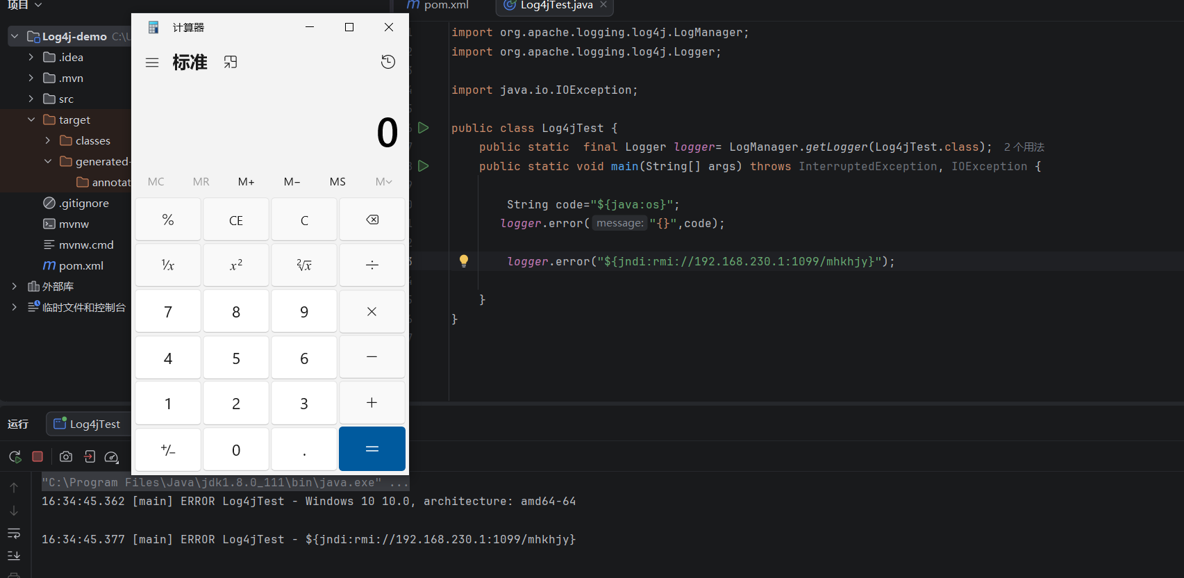
Task: Toggle soft-wrap in console
Action: 14,534
